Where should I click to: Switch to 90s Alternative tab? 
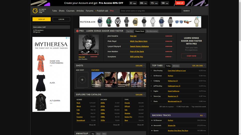click(x=152, y=31)
